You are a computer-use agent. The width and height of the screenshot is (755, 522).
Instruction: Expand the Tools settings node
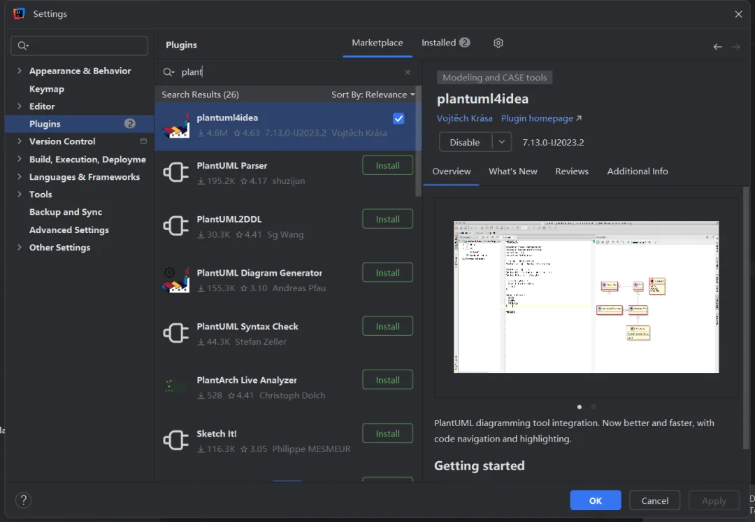point(20,195)
